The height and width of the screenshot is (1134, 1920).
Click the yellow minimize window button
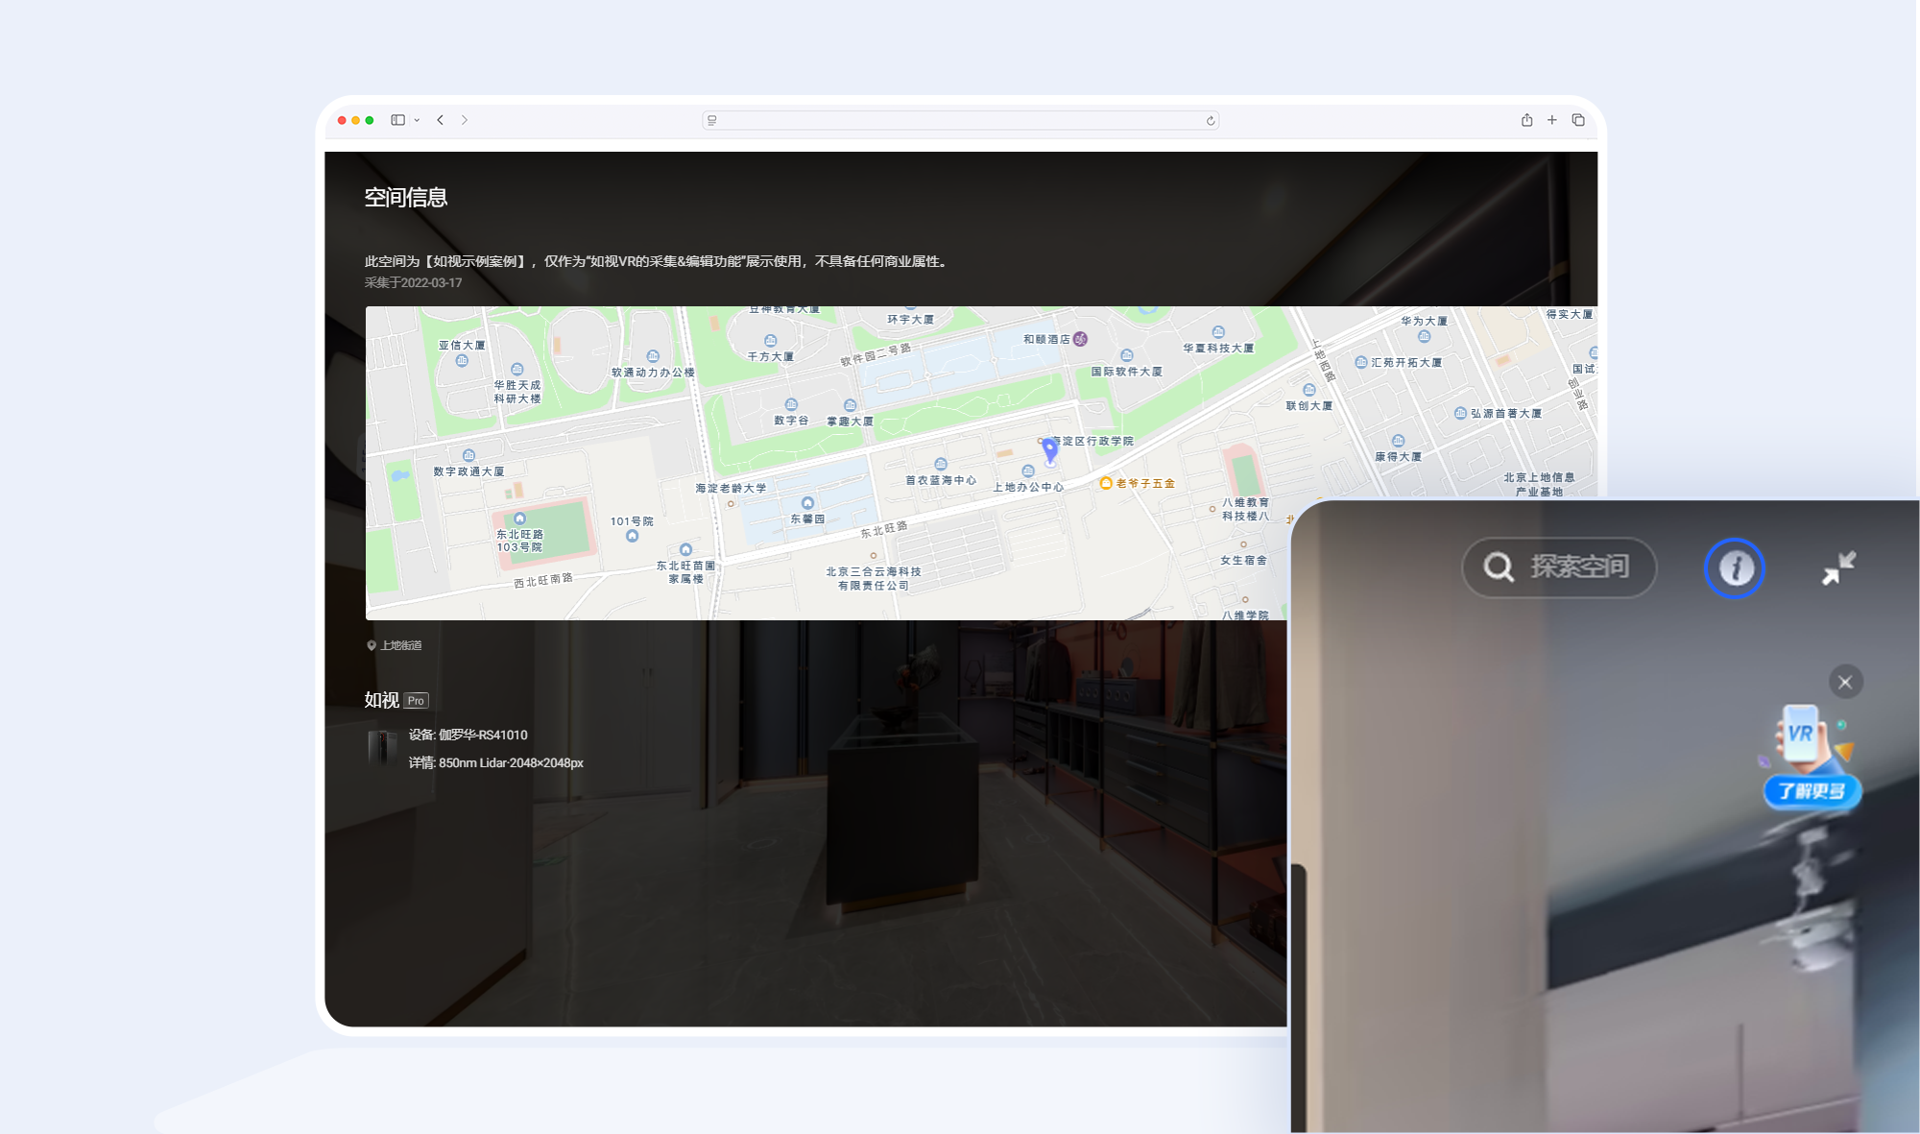355,120
